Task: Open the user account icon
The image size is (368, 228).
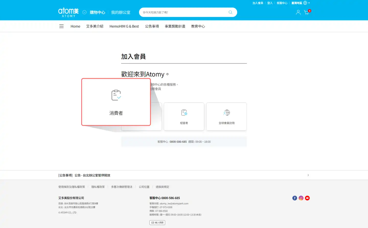Action: click(298, 12)
